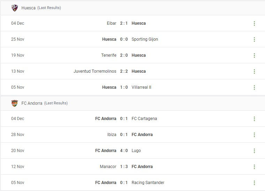Click the FC Andorra Last Results header

coord(45,103)
